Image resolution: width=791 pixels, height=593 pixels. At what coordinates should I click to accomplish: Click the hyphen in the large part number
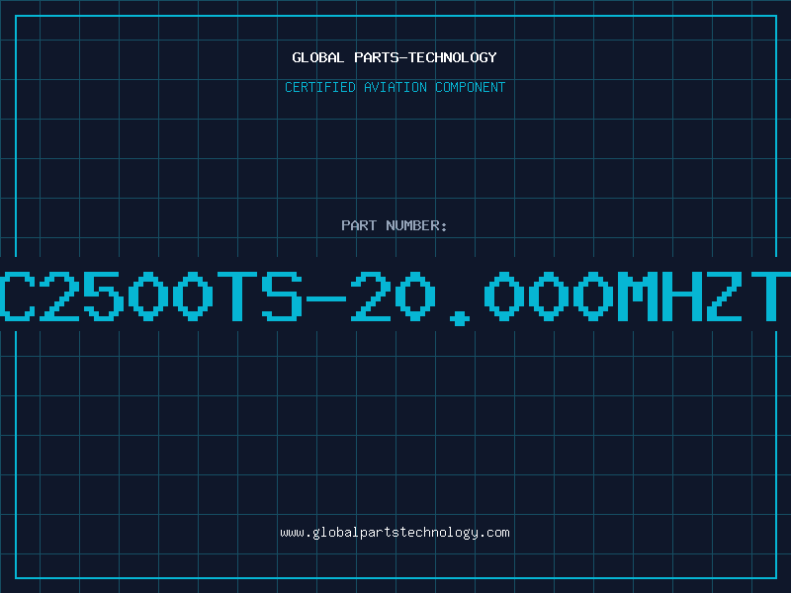pyautogui.click(x=326, y=298)
